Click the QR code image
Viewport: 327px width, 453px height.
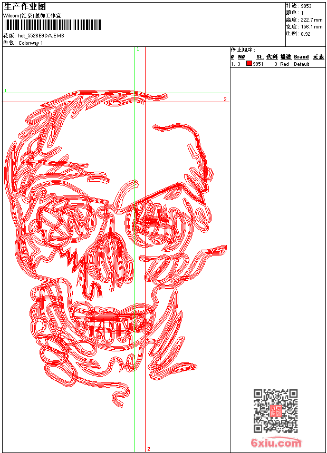(x=275, y=410)
